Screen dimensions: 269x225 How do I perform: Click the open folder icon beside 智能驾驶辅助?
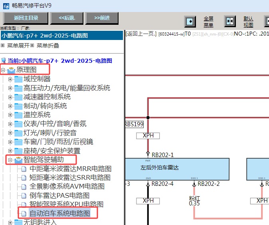coord(18,160)
